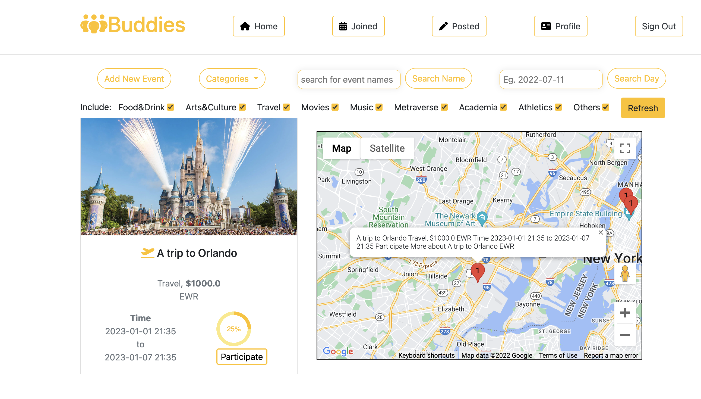Uncheck the Arts&Culture checkbox

[x=242, y=107]
